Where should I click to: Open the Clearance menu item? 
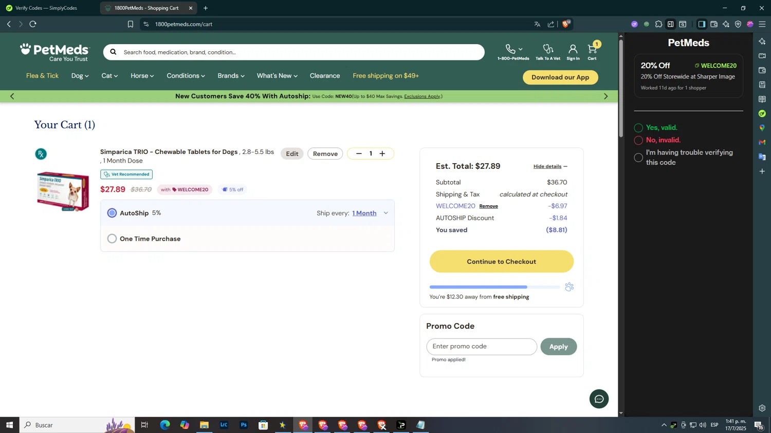[325, 76]
